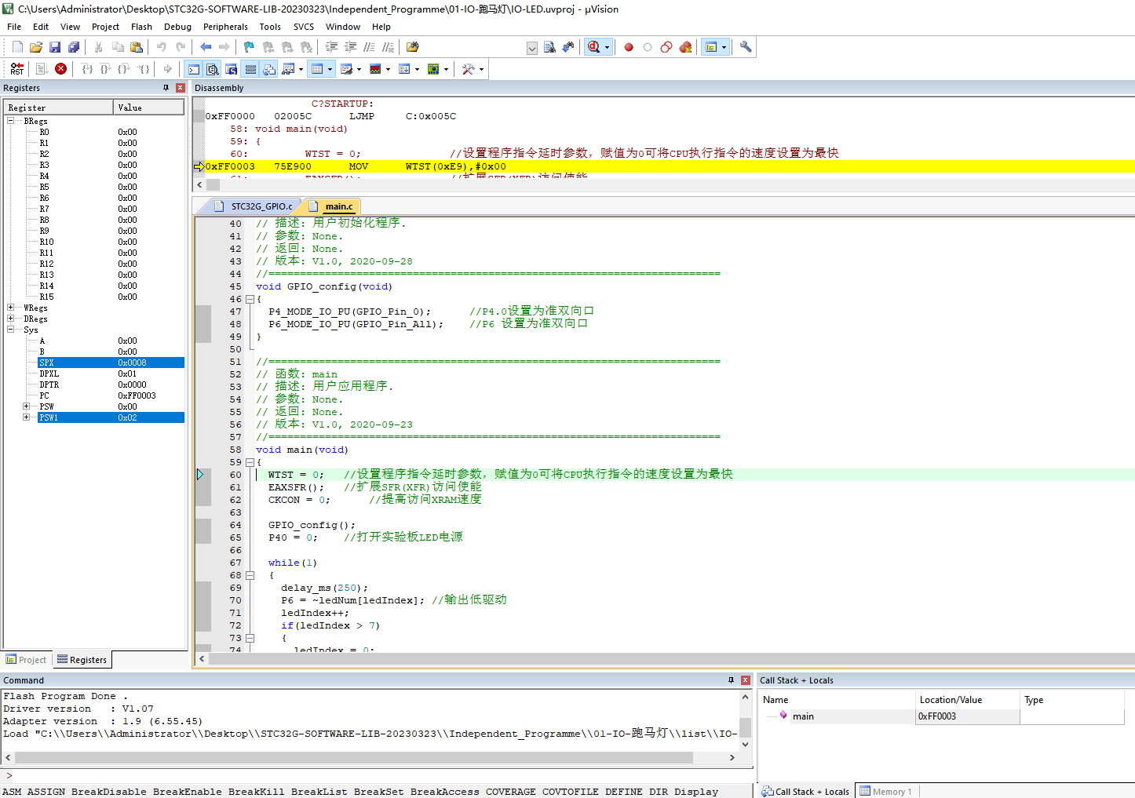This screenshot has height=798, width=1135.
Task: Select the Call Stack + Locals tab
Action: (805, 792)
